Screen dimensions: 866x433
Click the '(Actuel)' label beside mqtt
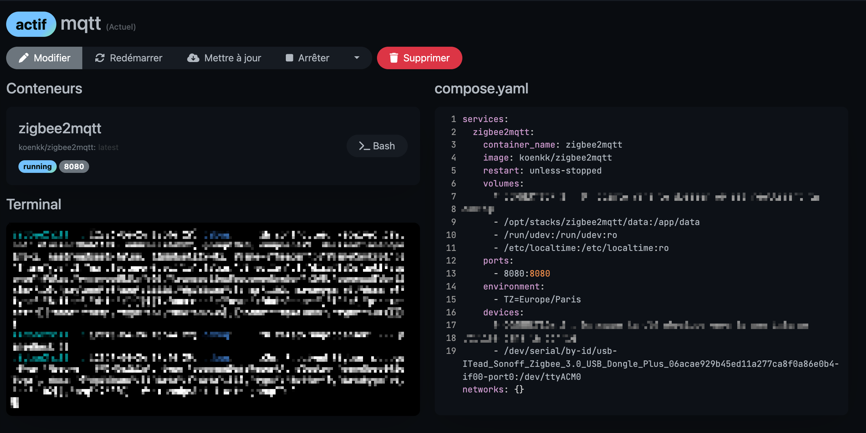click(121, 27)
